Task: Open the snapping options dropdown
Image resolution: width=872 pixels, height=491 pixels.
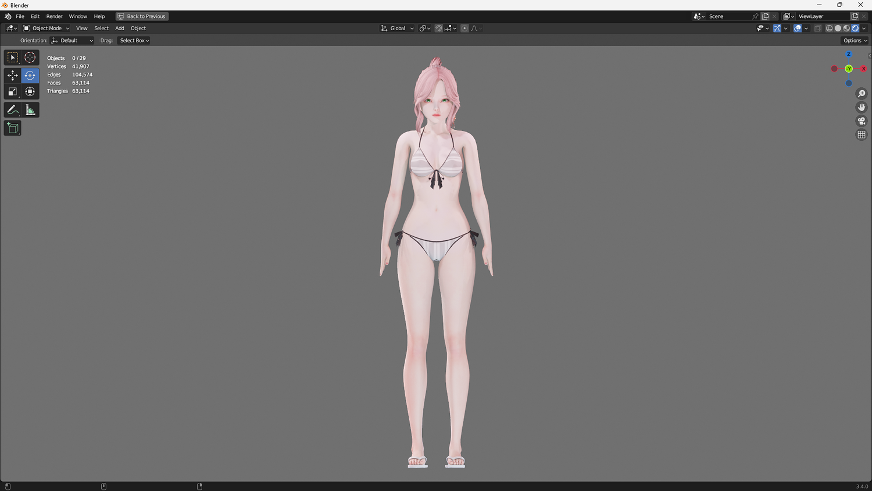Action: [451, 28]
